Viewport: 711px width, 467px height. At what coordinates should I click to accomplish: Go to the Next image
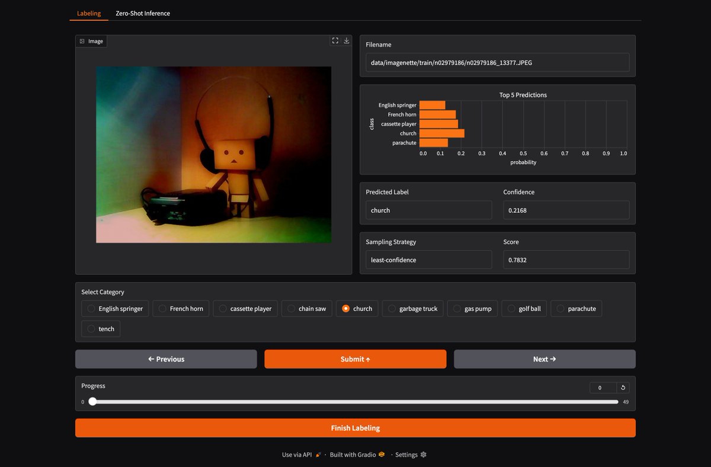coord(545,359)
